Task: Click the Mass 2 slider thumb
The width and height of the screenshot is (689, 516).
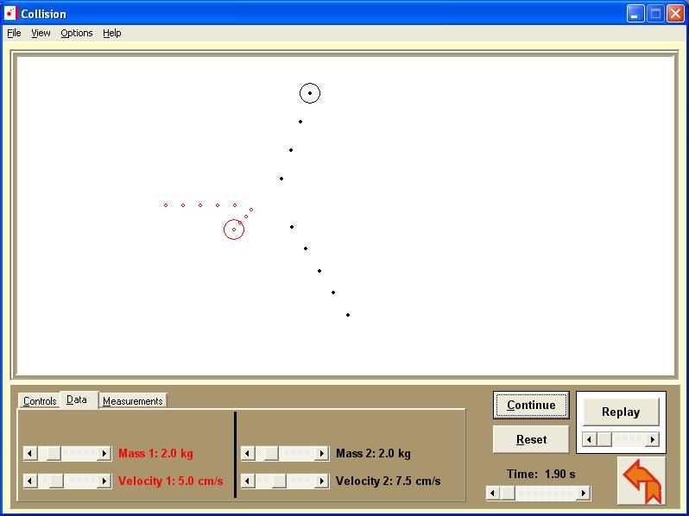Action: tap(271, 453)
